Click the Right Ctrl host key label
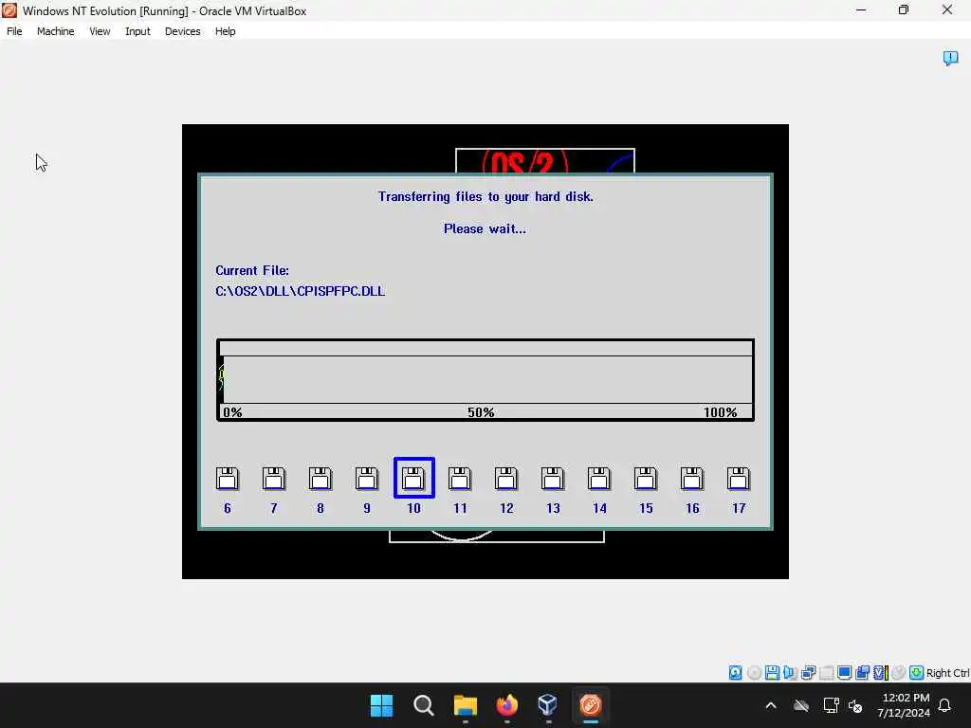The image size is (971, 728). (x=947, y=673)
